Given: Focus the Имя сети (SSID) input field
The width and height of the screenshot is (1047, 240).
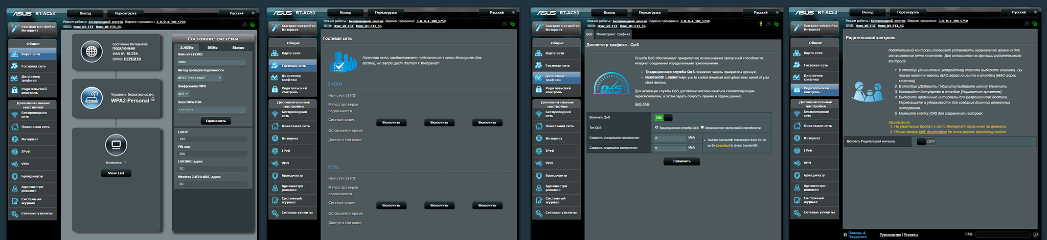Looking at the screenshot, I should click(212, 62).
